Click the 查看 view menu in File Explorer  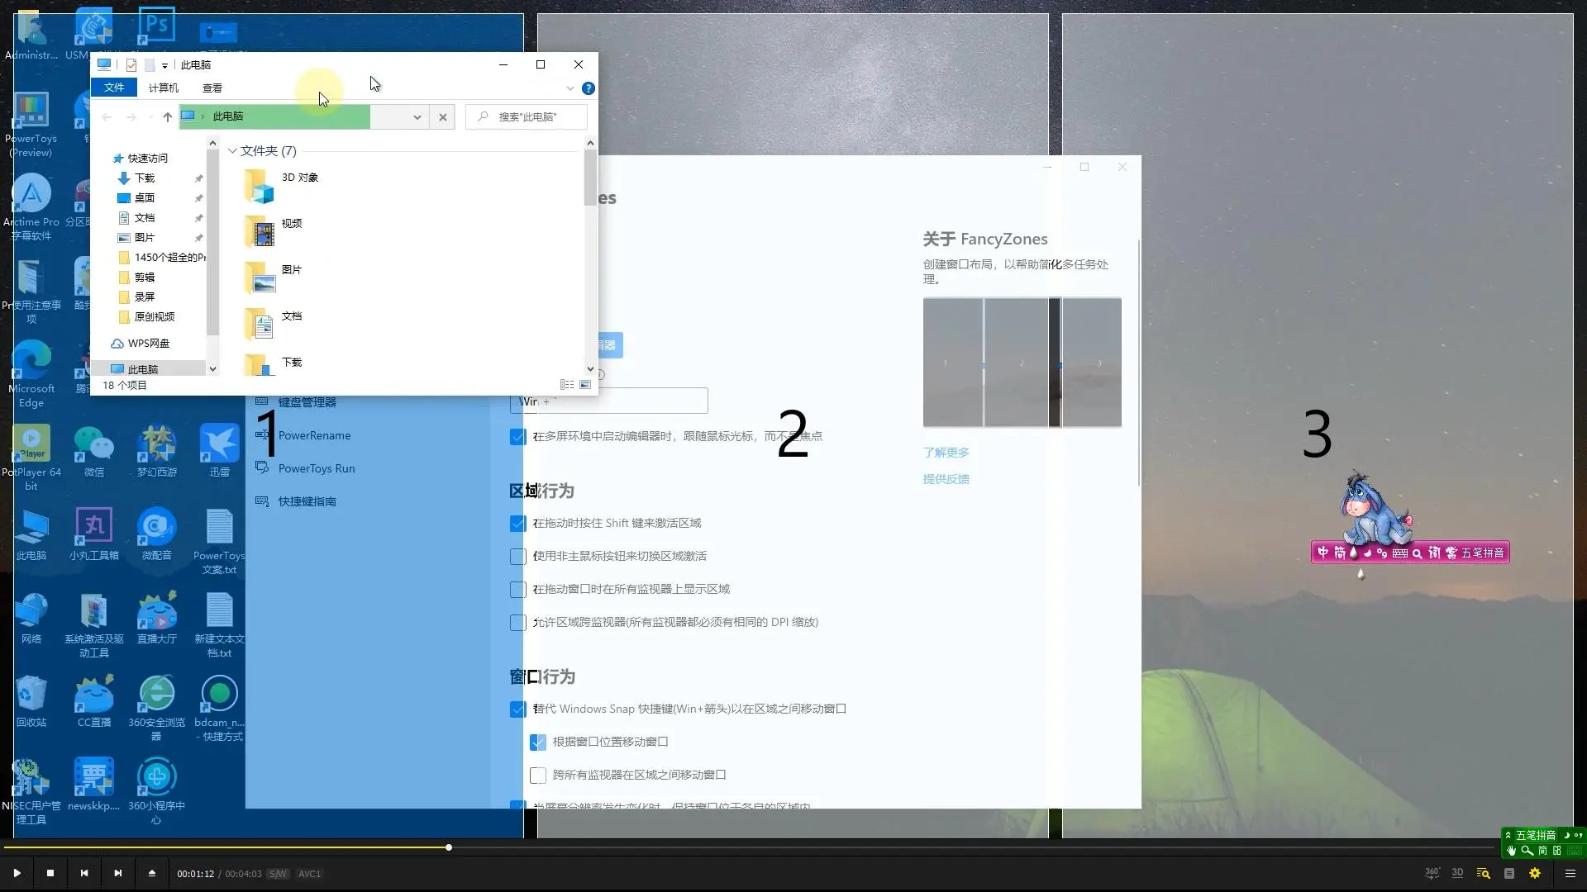click(x=212, y=87)
